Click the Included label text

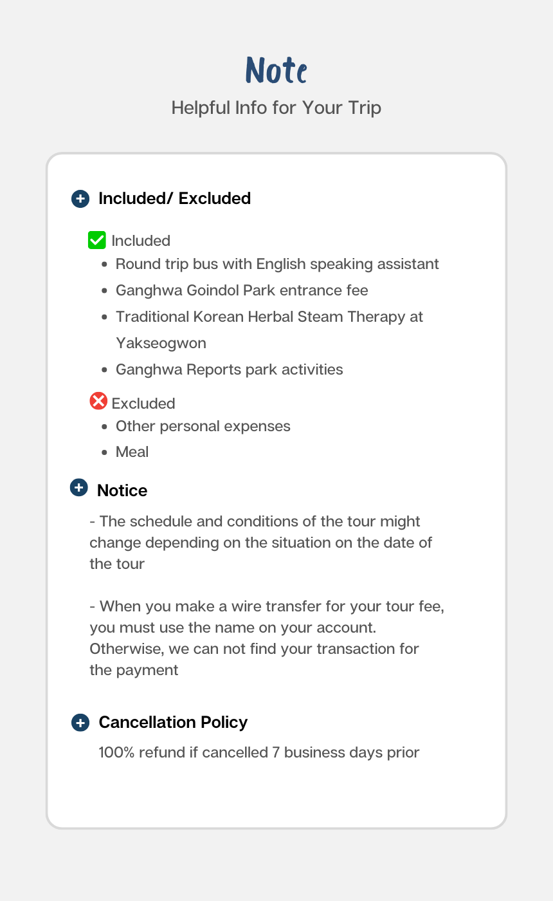coord(141,241)
